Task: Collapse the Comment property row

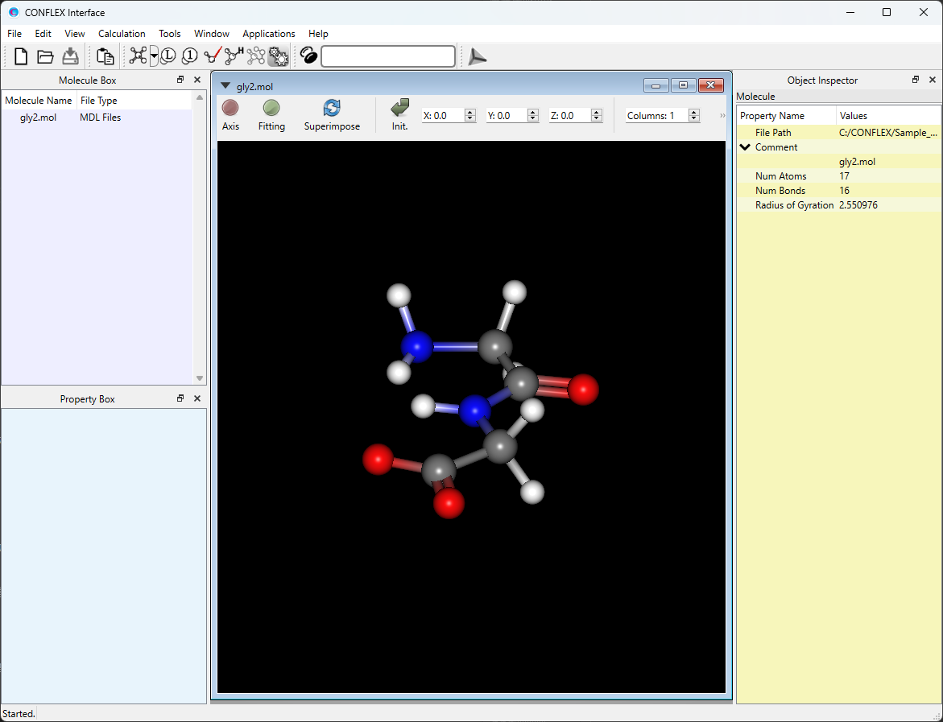Action: tap(745, 147)
